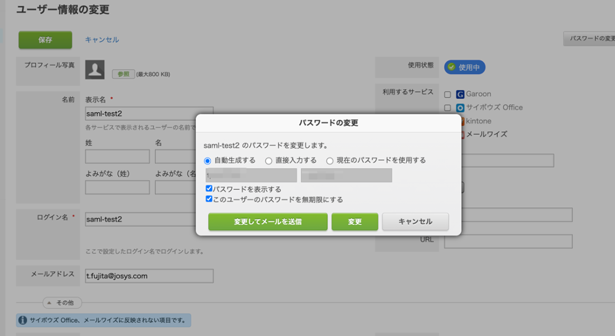Image resolution: width=615 pixels, height=336 pixels.
Task: Click the キャンセル link beside 保存
Action: click(102, 39)
